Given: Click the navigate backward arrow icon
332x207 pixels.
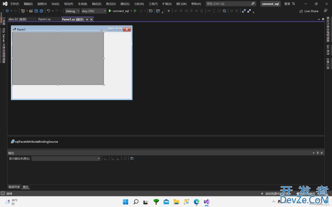Looking at the screenshot, I should tap(7, 11).
